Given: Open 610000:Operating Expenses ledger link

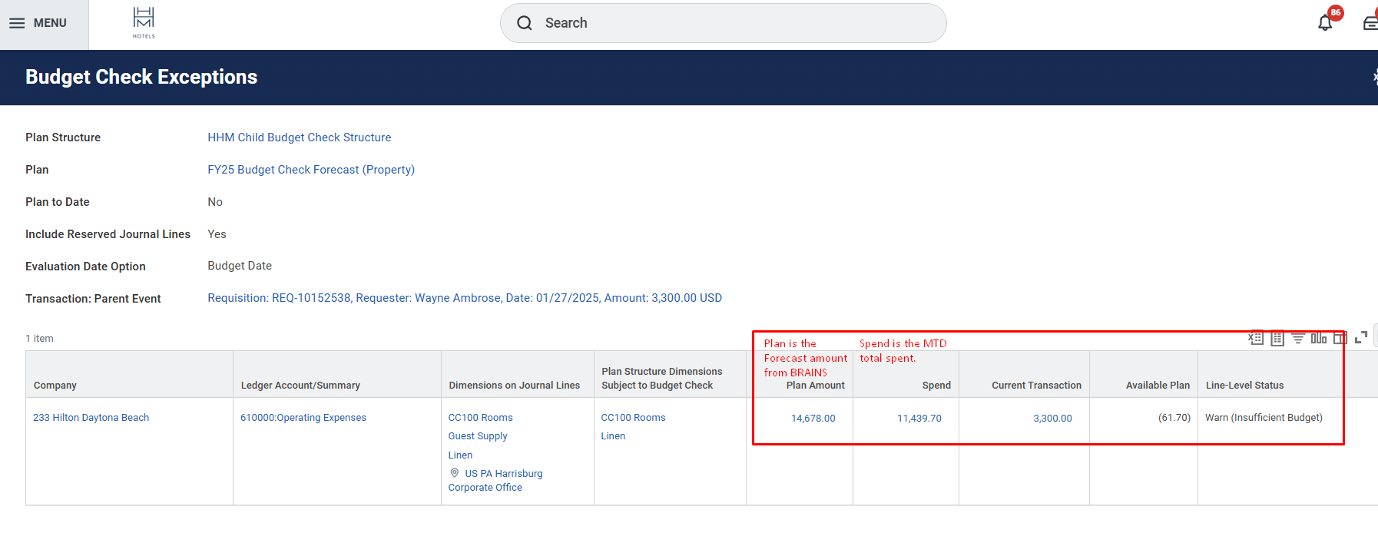Looking at the screenshot, I should coord(303,418).
